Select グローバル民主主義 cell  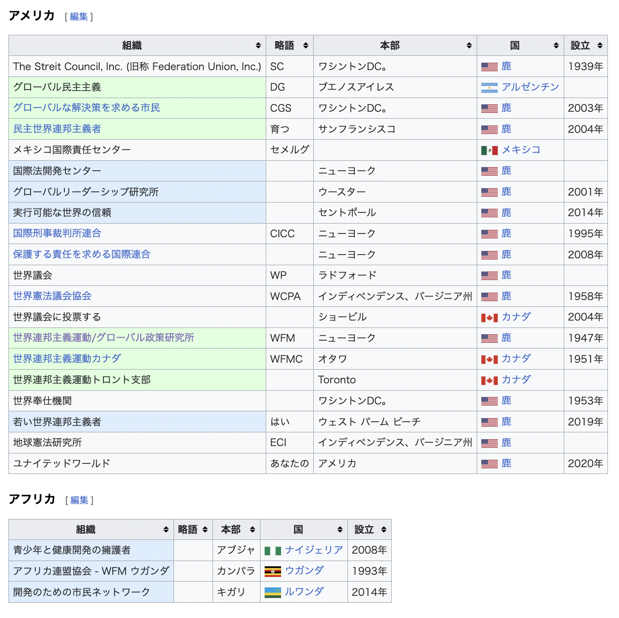138,88
